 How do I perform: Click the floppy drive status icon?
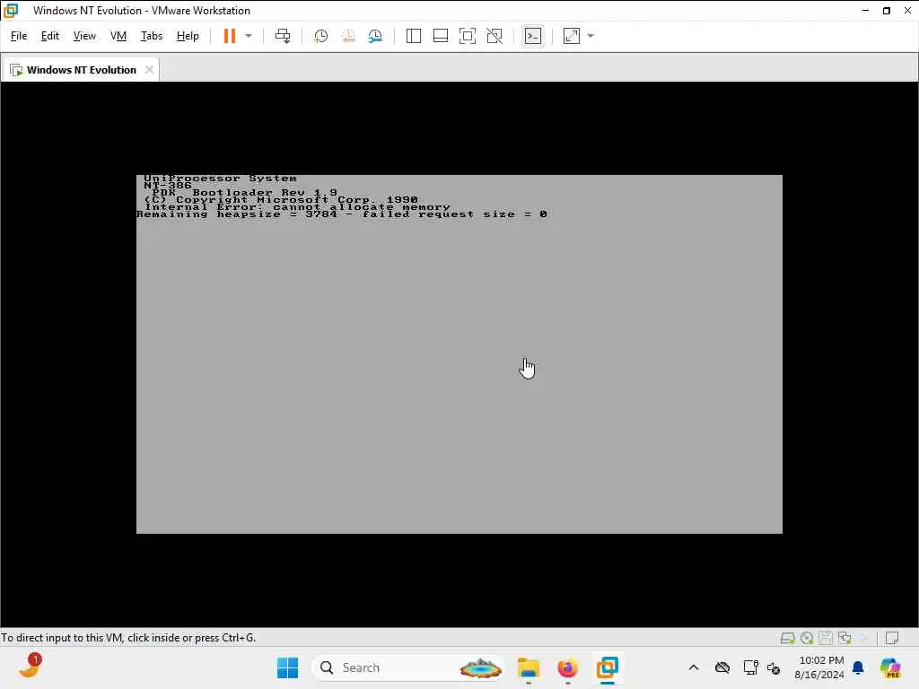(x=826, y=638)
